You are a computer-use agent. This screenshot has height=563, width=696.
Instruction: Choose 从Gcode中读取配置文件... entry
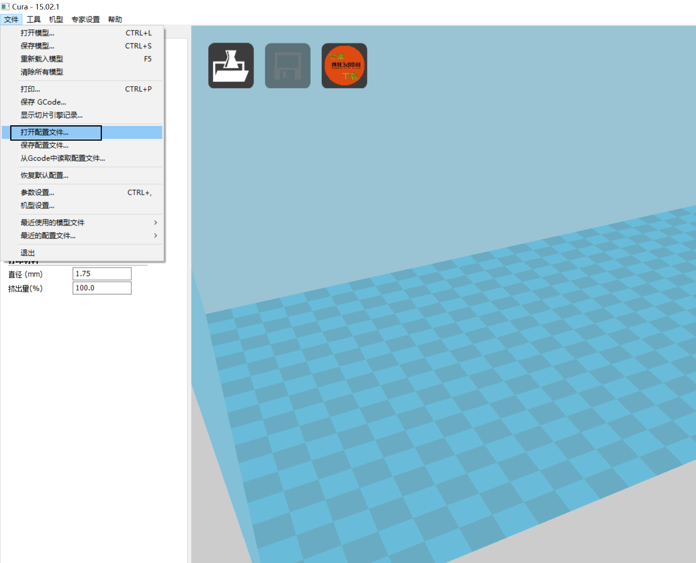point(82,158)
